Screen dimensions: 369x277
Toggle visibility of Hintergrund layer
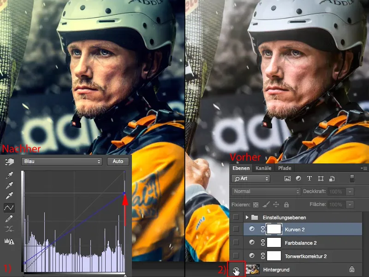(x=236, y=269)
